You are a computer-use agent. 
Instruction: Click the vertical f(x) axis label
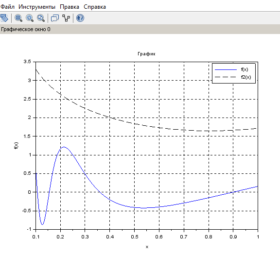point(16,146)
